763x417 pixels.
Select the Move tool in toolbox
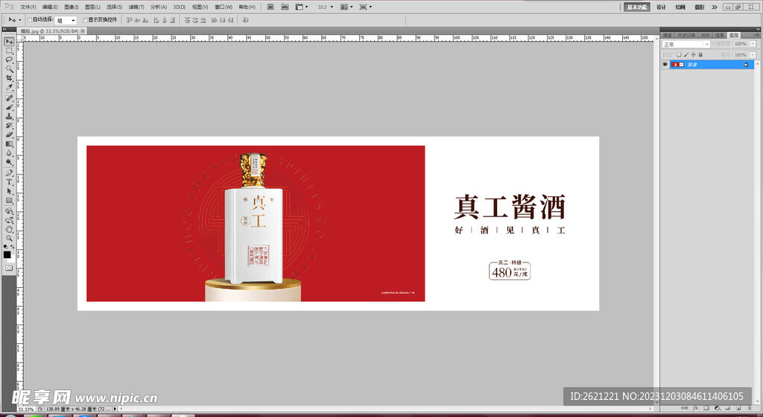point(9,42)
